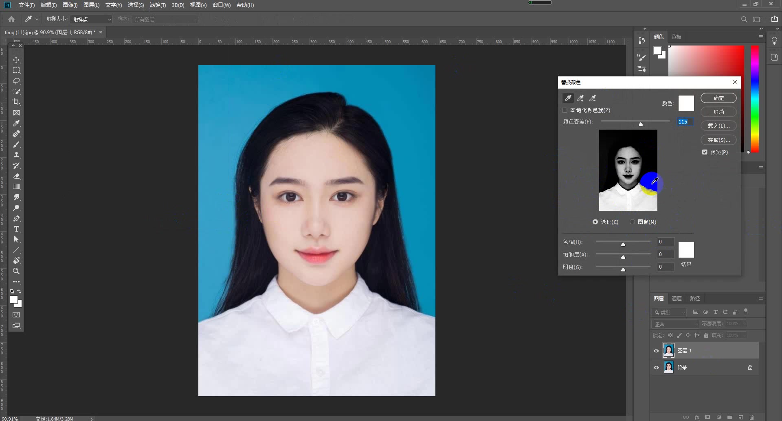782x421 pixels.
Task: Open the 滤镜(T) menu
Action: [158, 5]
